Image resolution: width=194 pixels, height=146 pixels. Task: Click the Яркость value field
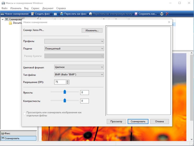pos(84,93)
